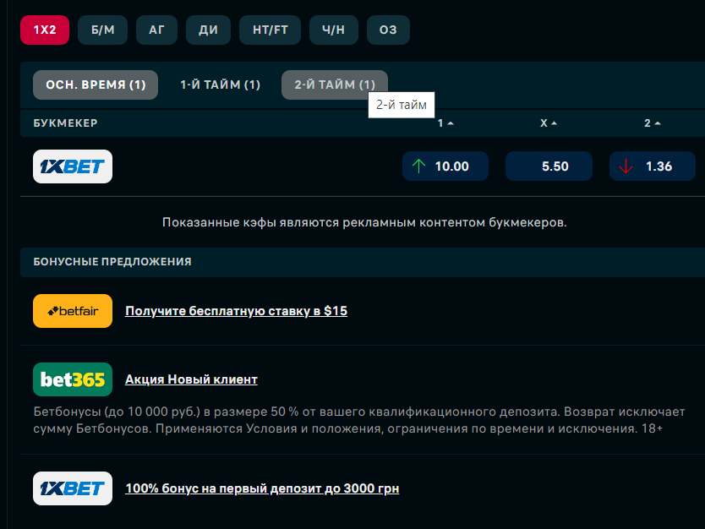Open '100% бонус на первый депозит' link
Viewport: 705px width, 529px height.
262,488
